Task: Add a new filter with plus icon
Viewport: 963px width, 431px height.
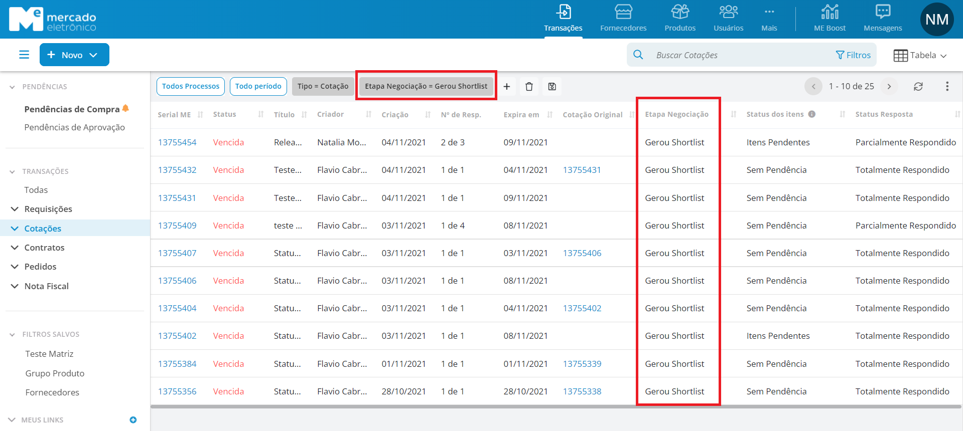Action: (x=507, y=87)
